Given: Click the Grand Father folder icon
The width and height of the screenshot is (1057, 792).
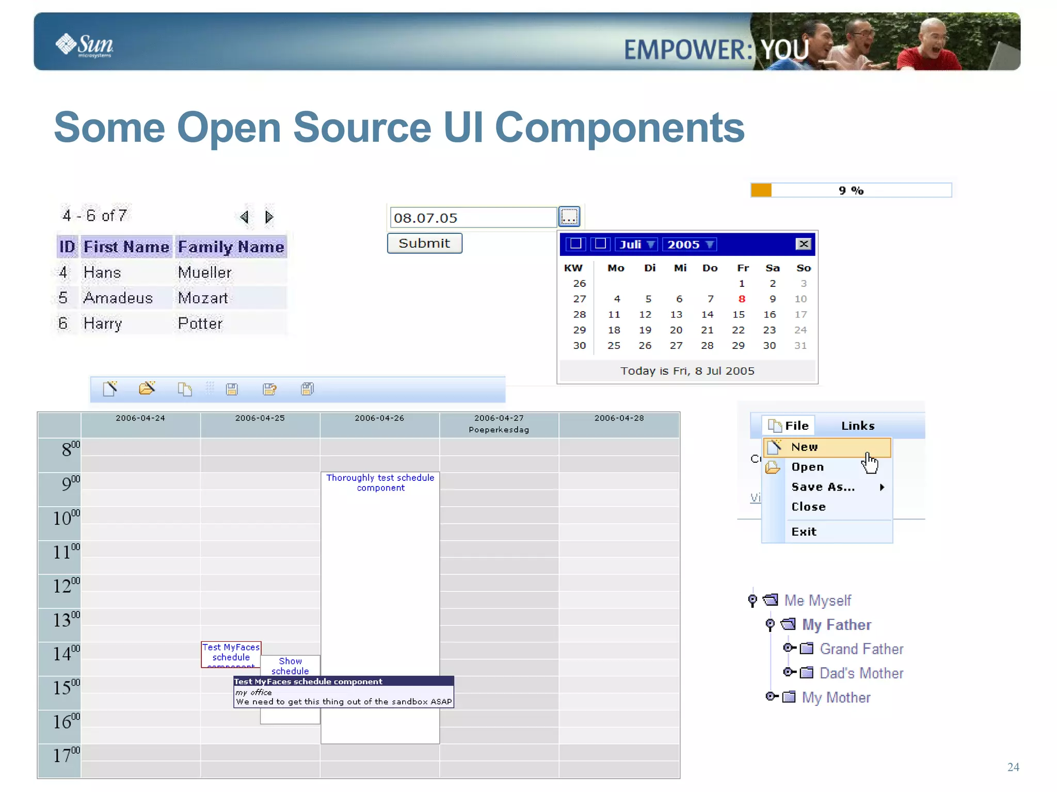Looking at the screenshot, I should tap(807, 649).
